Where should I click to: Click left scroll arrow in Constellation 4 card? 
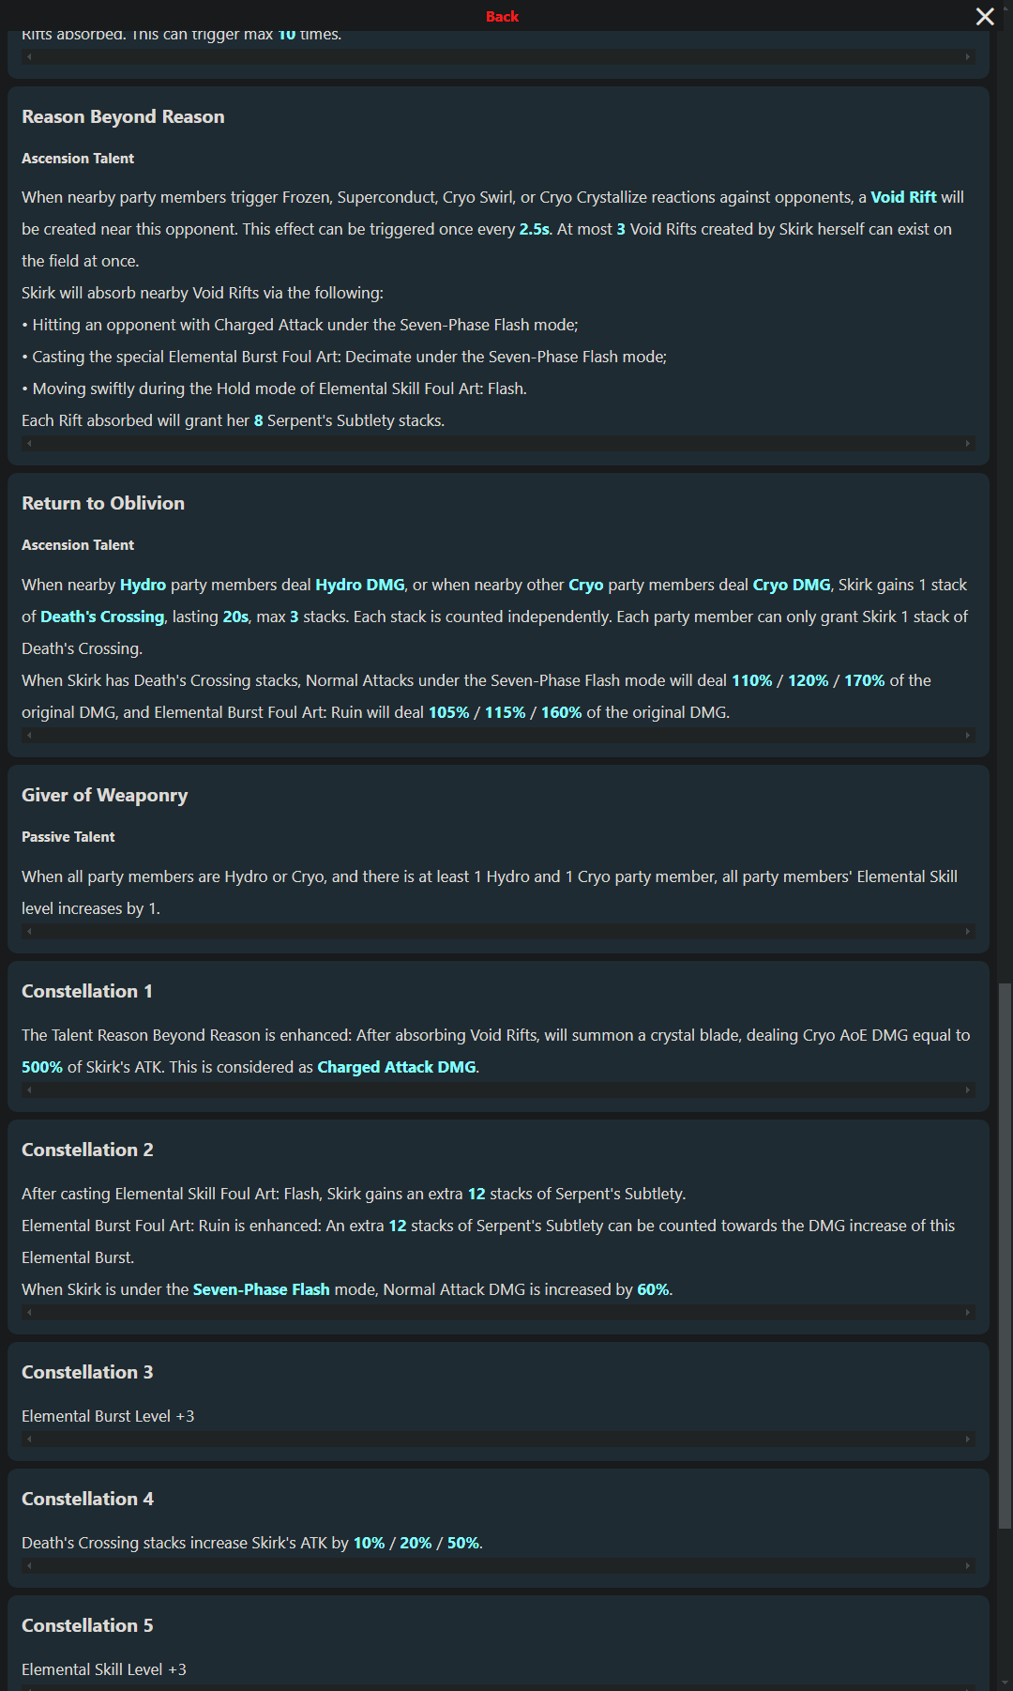(29, 1566)
